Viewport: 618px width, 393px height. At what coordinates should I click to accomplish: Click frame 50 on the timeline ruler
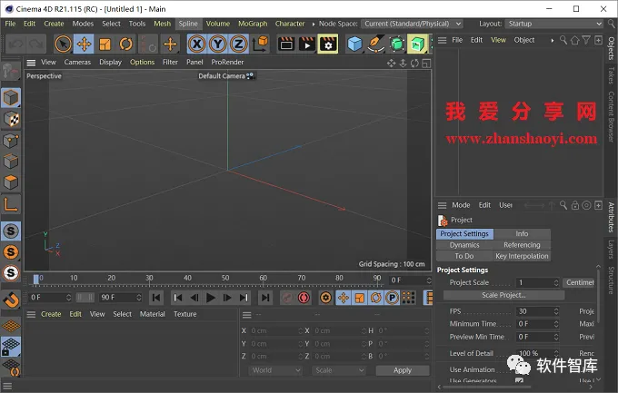225,279
